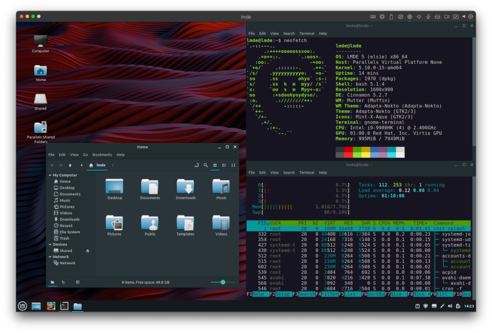Open the Documents folder in Home window
The image size is (492, 333).
click(150, 189)
